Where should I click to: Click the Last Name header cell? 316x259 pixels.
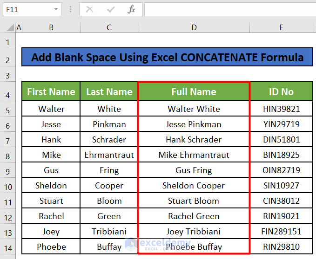[109, 91]
